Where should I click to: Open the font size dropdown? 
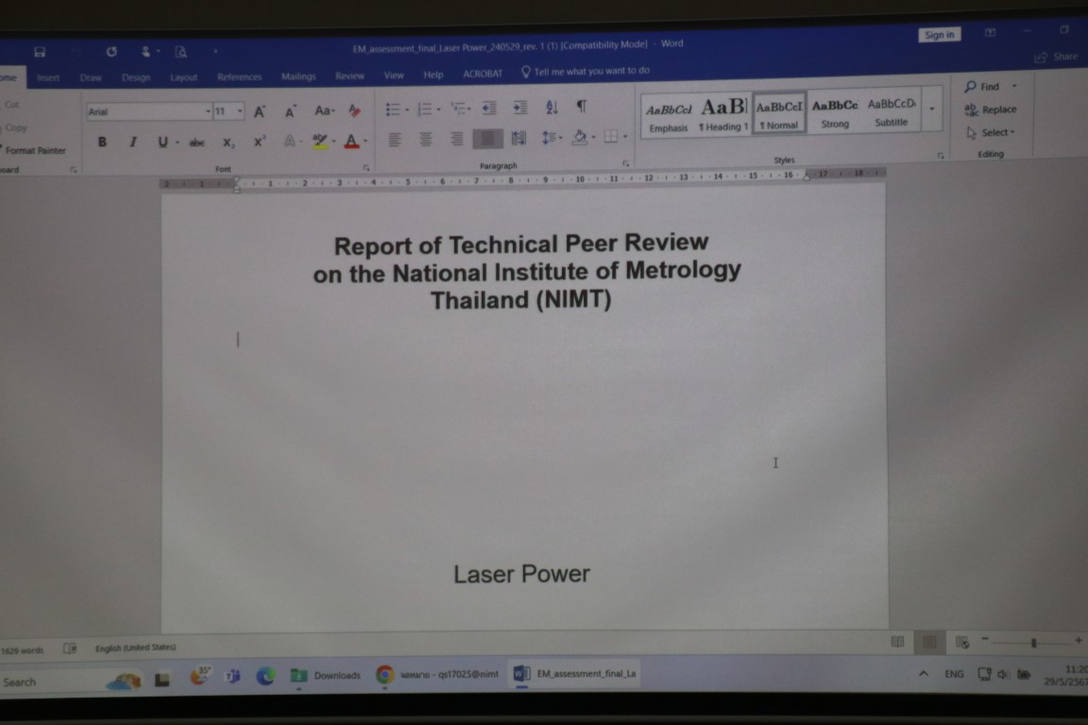tap(240, 111)
